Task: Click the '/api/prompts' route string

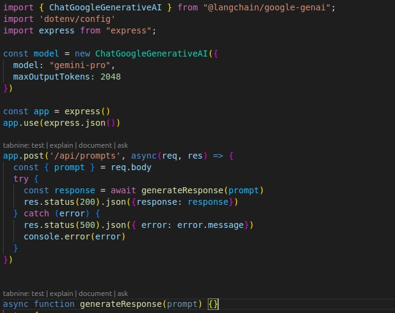Action: click(x=77, y=156)
